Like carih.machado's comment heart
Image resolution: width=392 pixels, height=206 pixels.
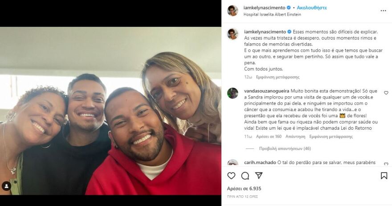386,164
